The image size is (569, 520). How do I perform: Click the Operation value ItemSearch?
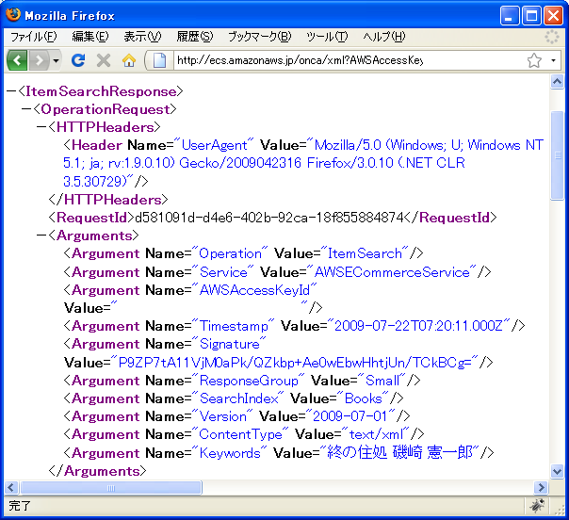point(365,253)
